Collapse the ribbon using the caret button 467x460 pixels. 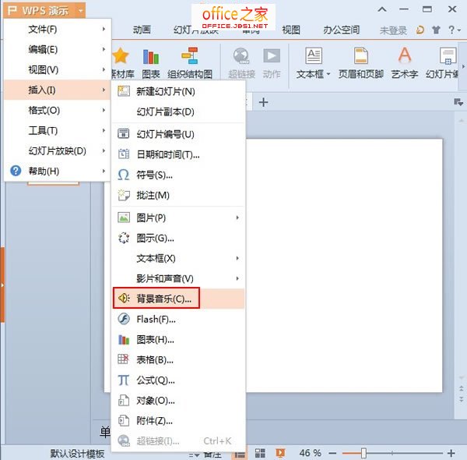pos(382,9)
